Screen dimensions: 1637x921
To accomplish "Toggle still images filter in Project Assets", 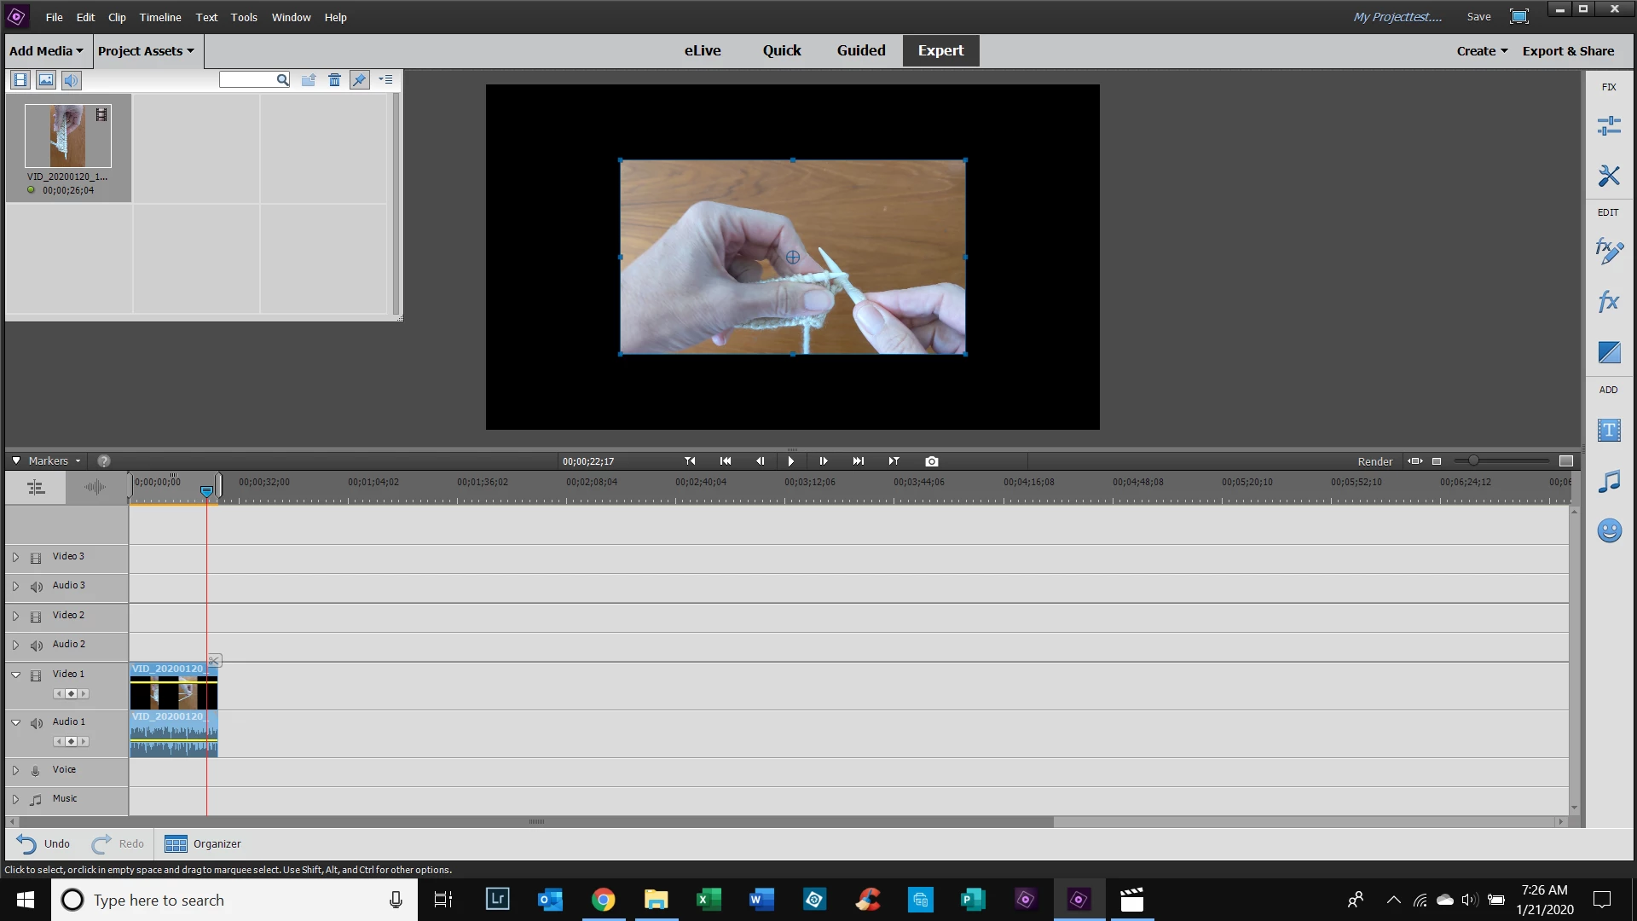I will click(x=46, y=80).
